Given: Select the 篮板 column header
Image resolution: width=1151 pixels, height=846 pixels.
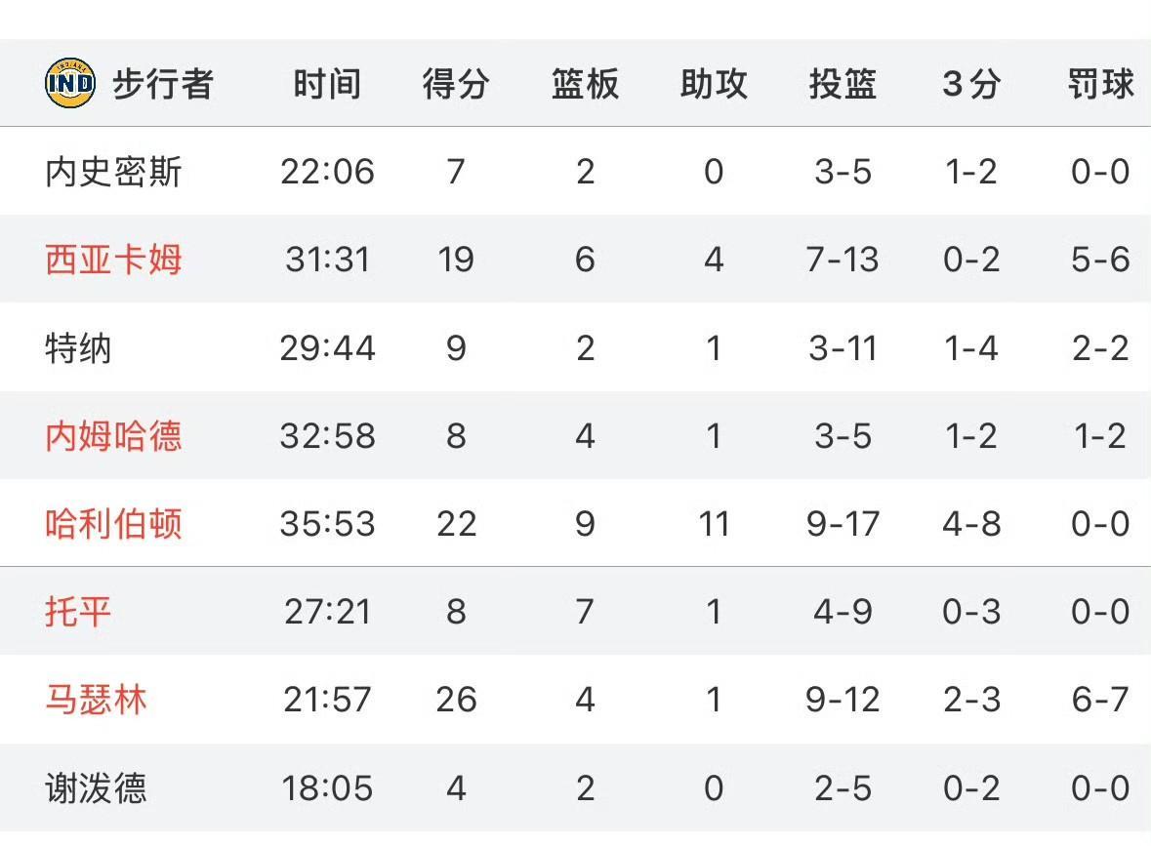Looking at the screenshot, I should point(585,84).
